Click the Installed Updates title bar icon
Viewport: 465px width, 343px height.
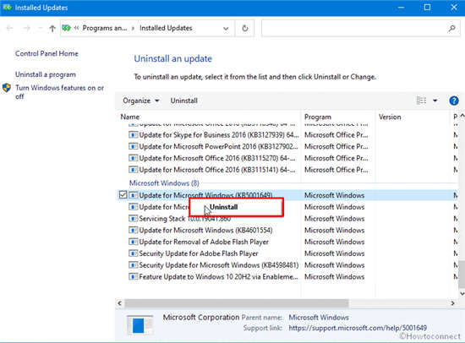pos(7,8)
